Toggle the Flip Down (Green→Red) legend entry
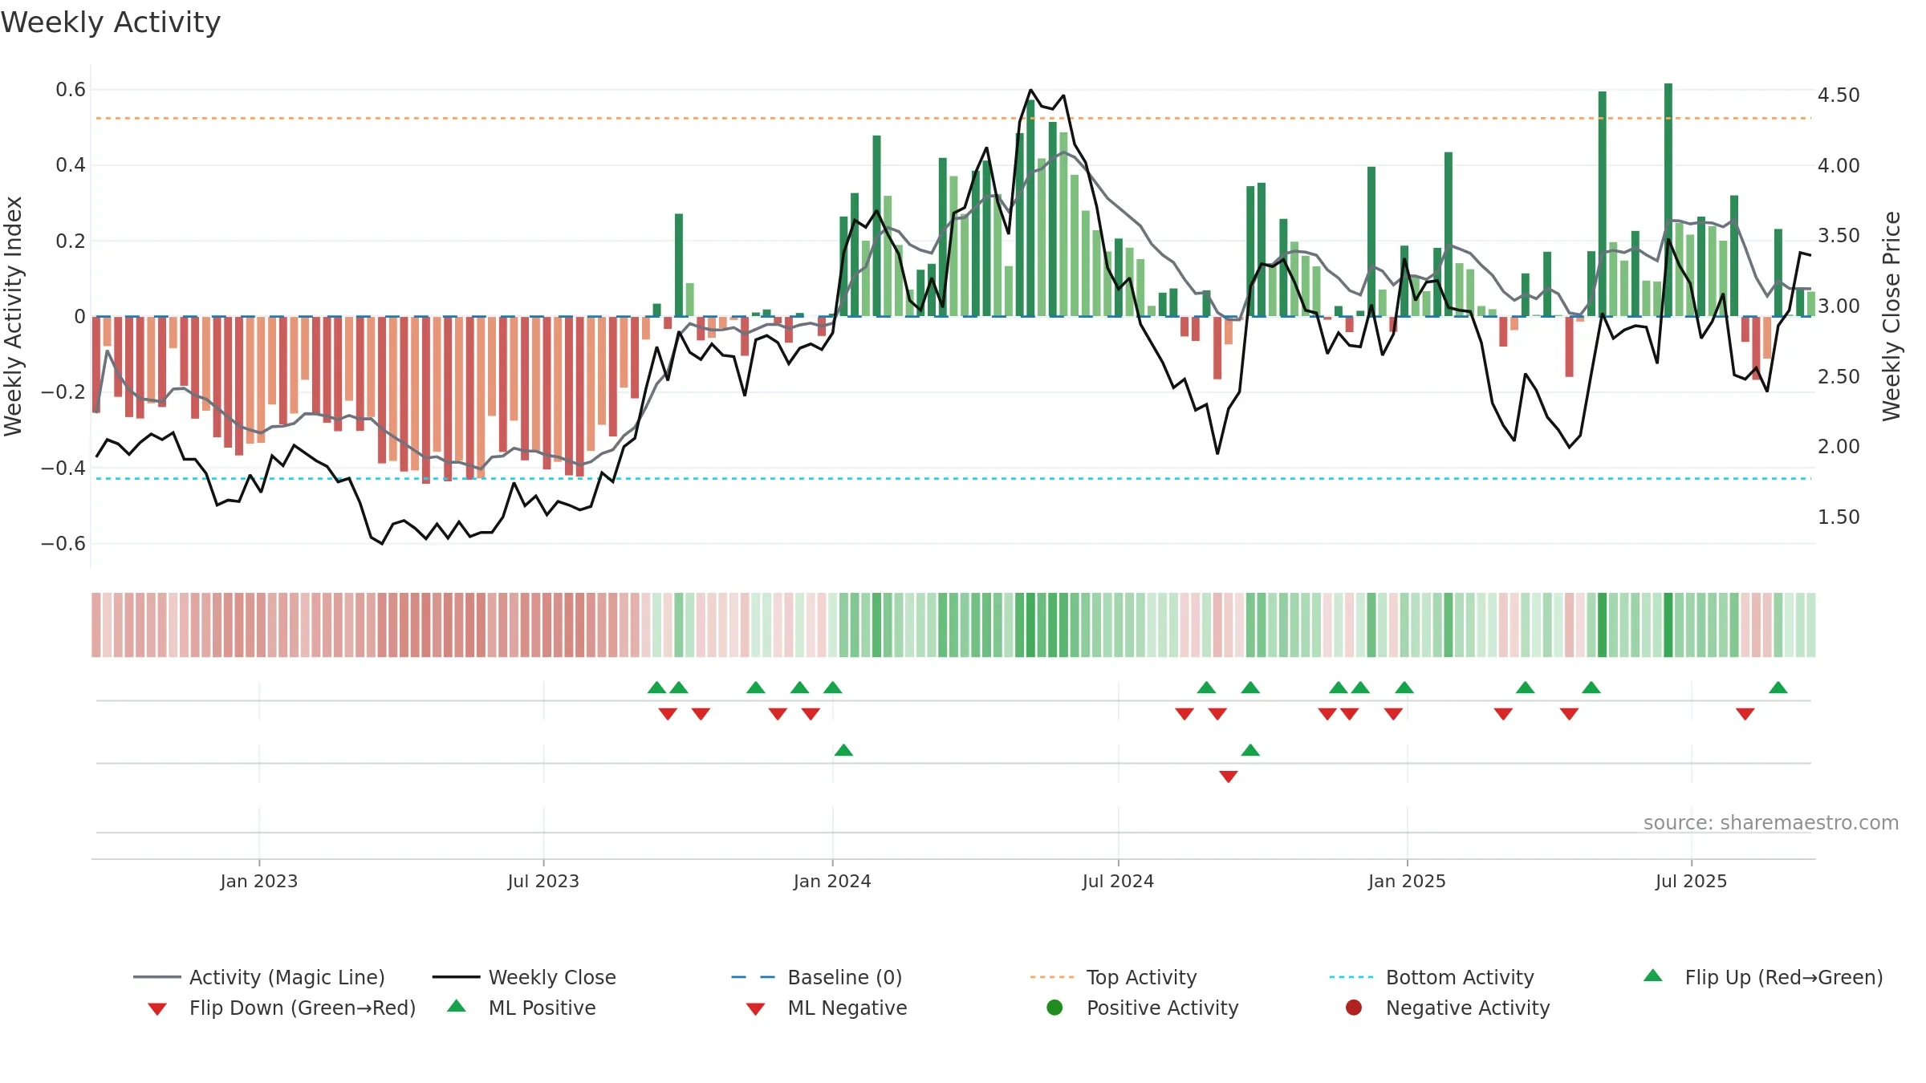This screenshot has width=1926, height=1083. (x=281, y=1008)
